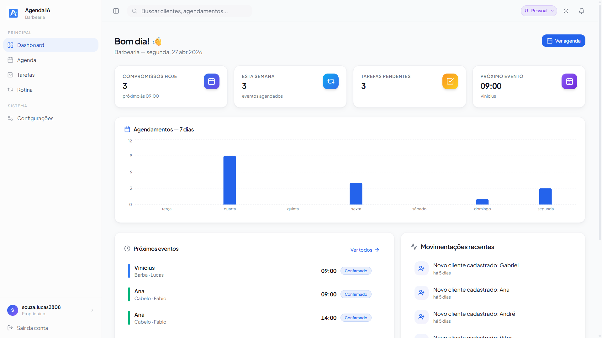Click the Tarefas Pendentes checkmark icon
Viewport: 602px width, 338px height.
pyautogui.click(x=450, y=81)
